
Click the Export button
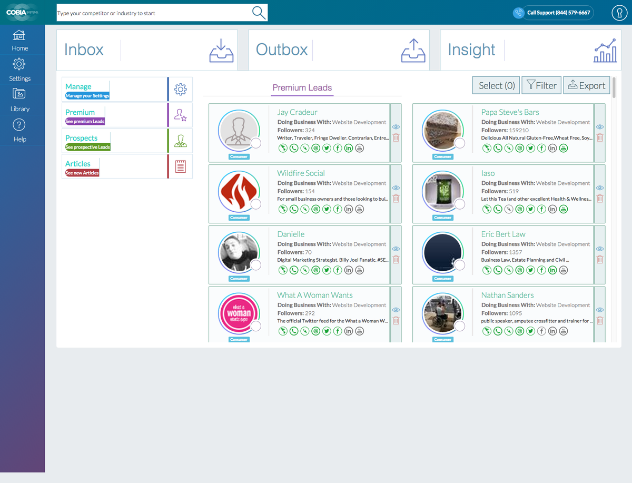587,85
